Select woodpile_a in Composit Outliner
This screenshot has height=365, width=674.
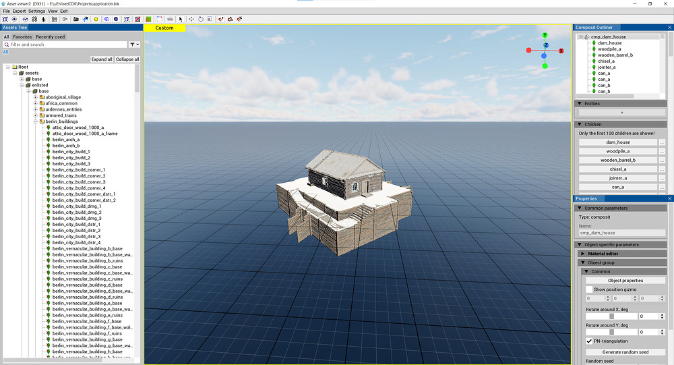pyautogui.click(x=609, y=49)
